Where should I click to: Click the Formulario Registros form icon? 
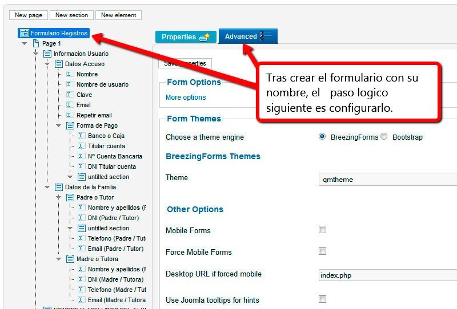pyautogui.click(x=24, y=33)
